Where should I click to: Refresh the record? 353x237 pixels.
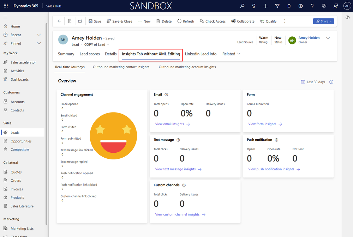point(186,21)
